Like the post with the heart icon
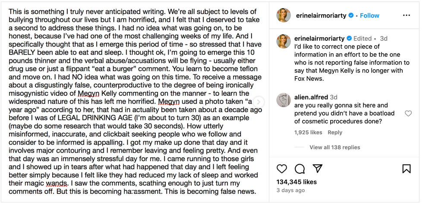The image size is (423, 205). [281, 168]
